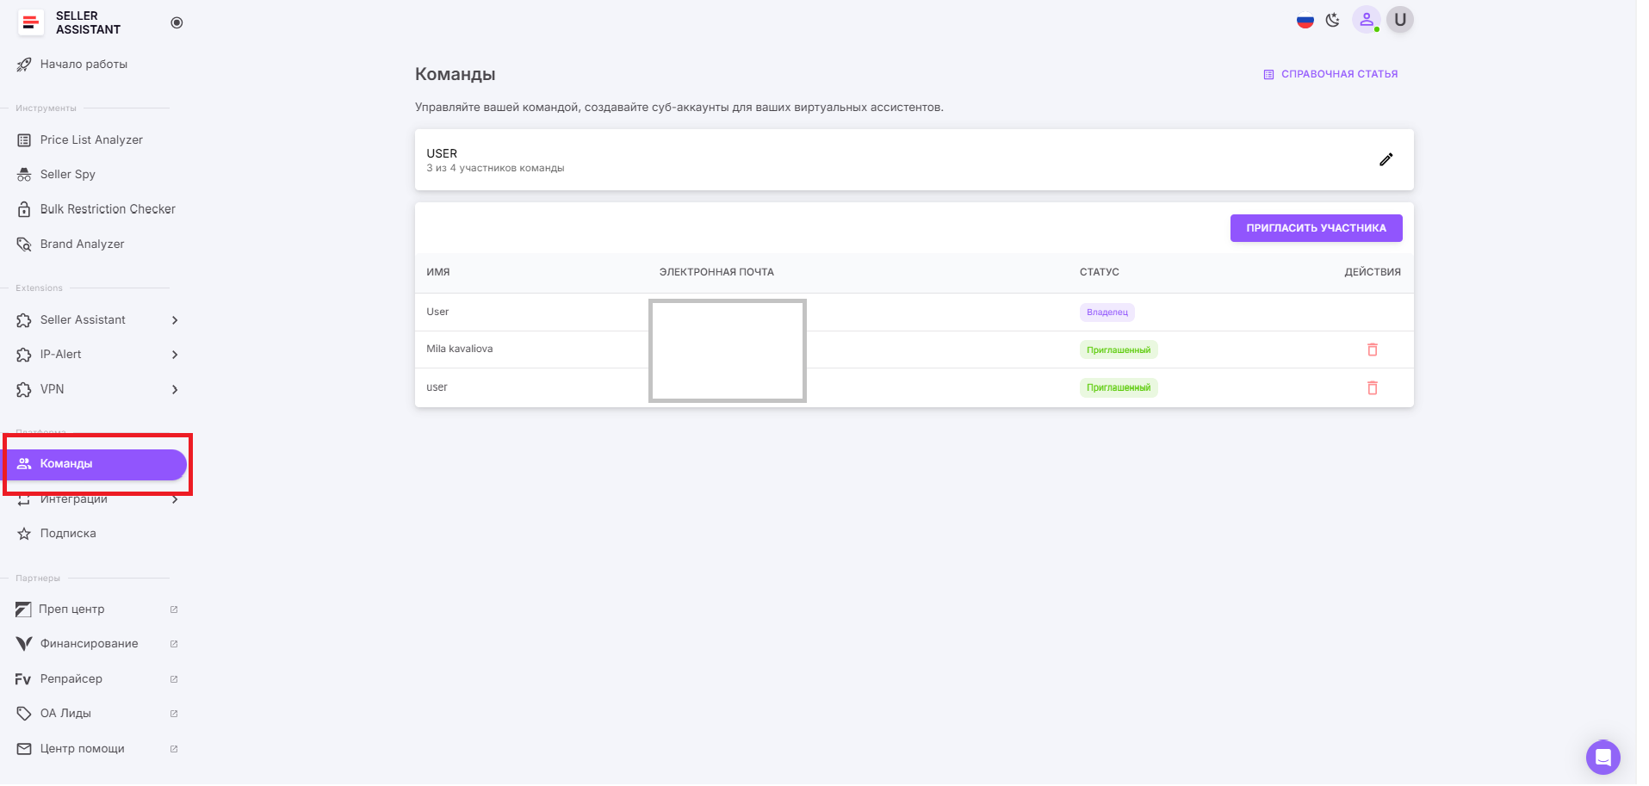Toggle dark mode with the moon icon
The image size is (1649, 786).
point(1333,21)
